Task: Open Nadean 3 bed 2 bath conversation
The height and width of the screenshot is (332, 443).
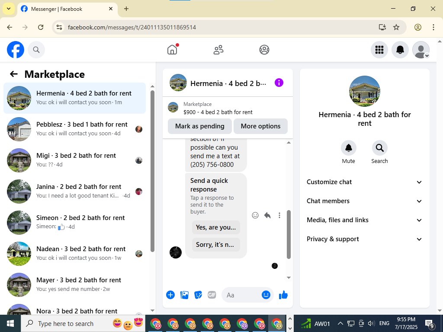Action: pos(74,253)
